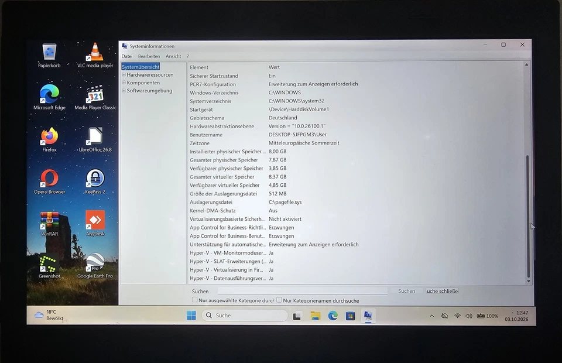This screenshot has height=363, width=562.
Task: Click scrollbar down arrow in details list
Action: pos(528,281)
